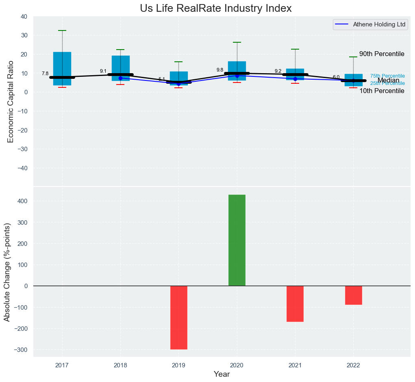
Task: Click the Economic Capital Ratio axis label
Action: pos(11,101)
